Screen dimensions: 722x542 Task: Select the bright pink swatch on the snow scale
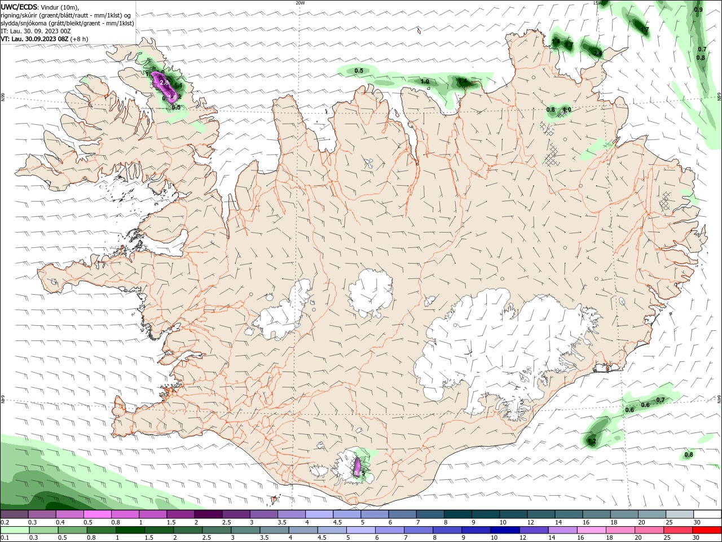(97, 514)
